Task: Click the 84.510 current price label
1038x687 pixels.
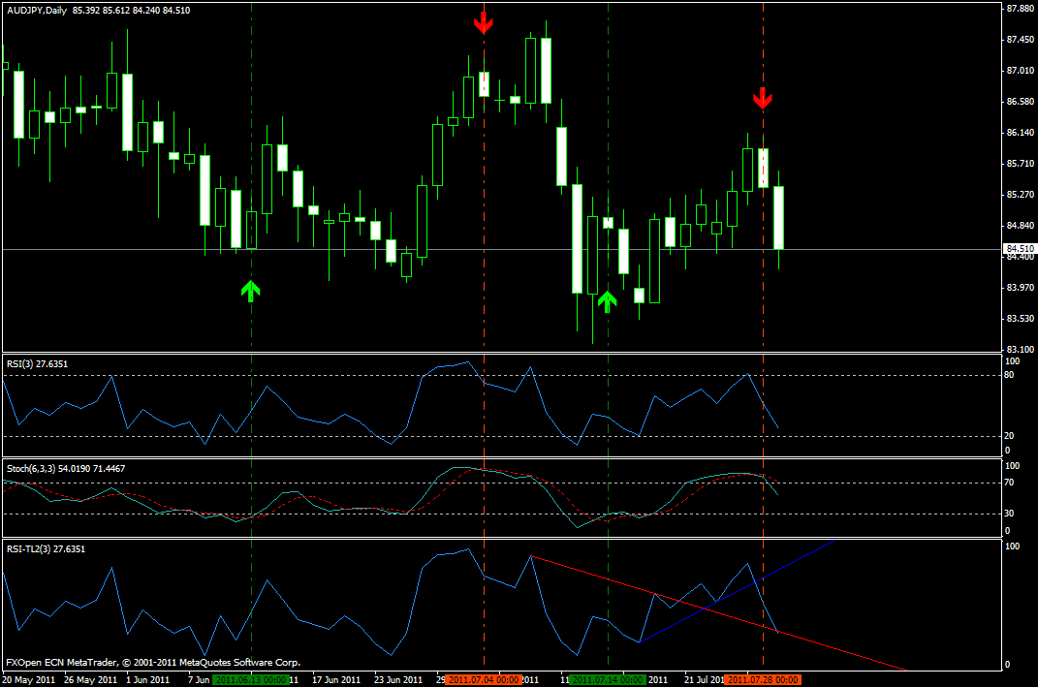Action: (x=1018, y=249)
